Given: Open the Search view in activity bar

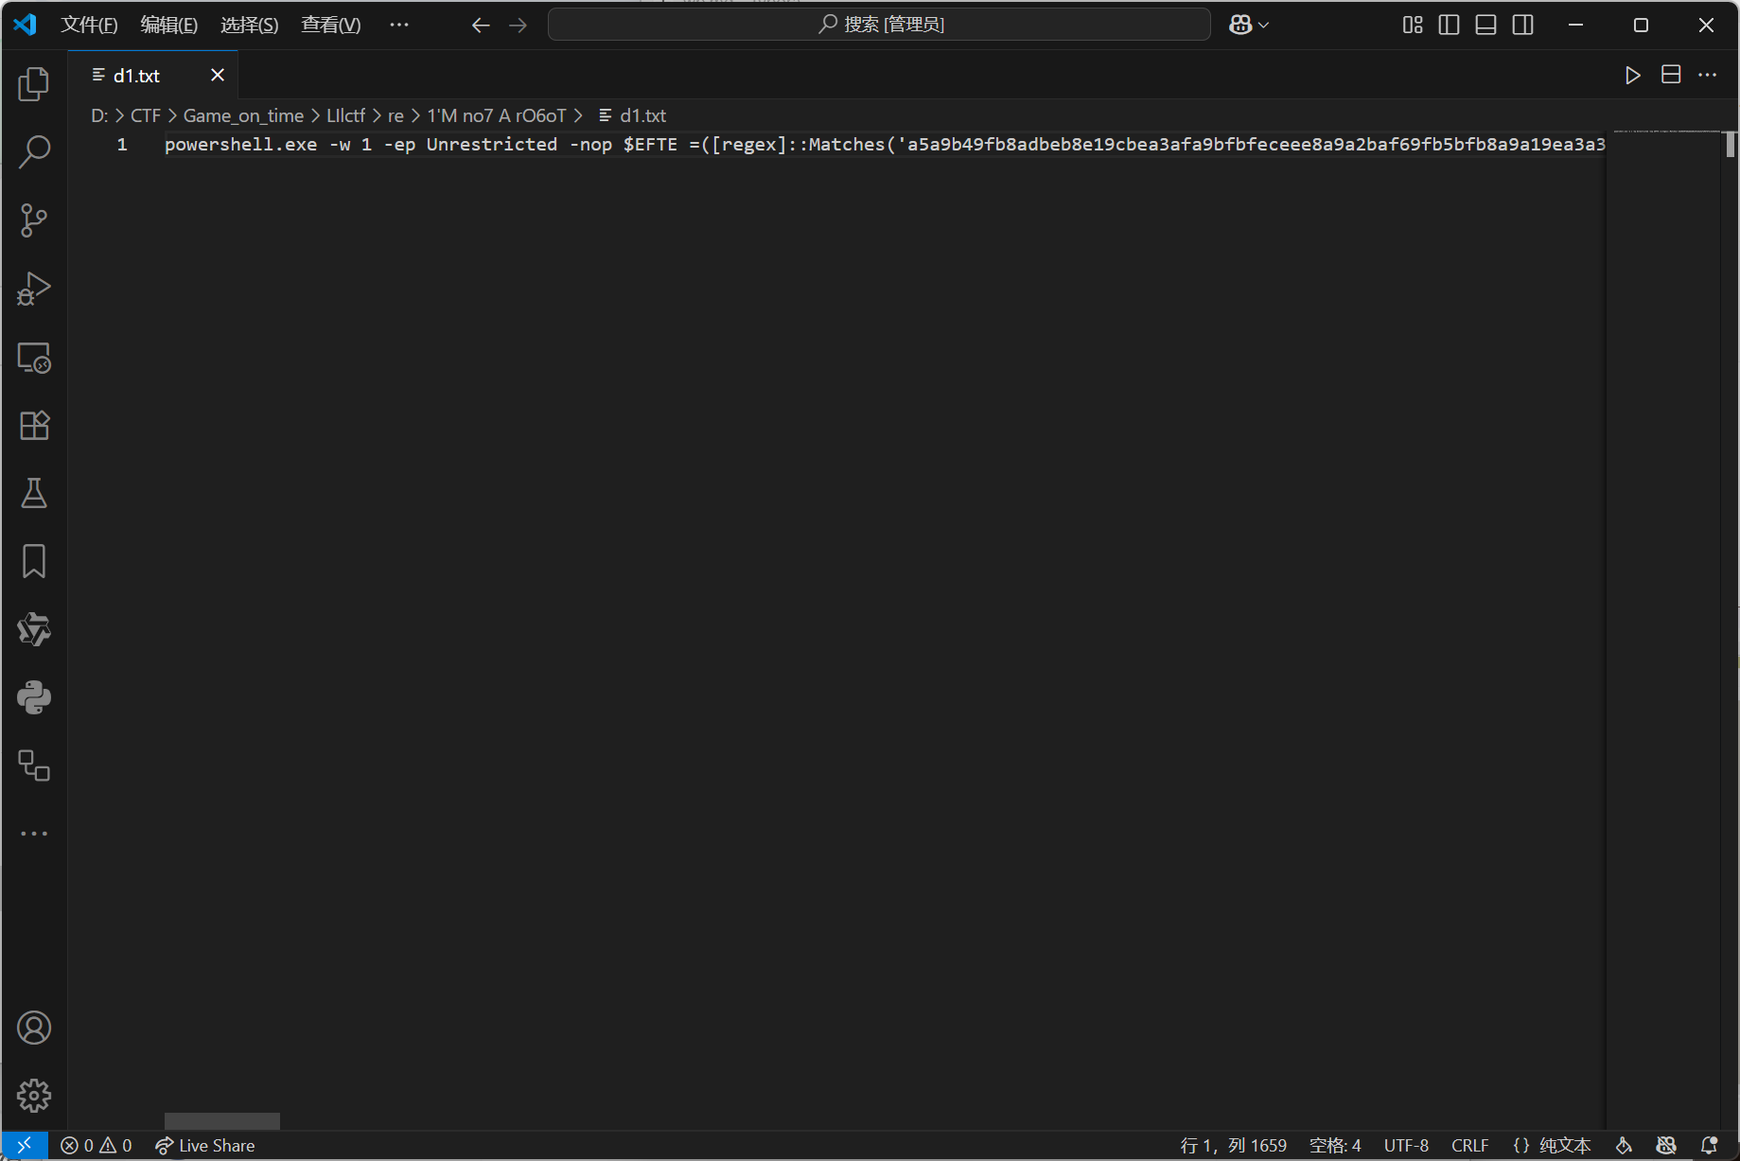Looking at the screenshot, I should click(x=34, y=151).
